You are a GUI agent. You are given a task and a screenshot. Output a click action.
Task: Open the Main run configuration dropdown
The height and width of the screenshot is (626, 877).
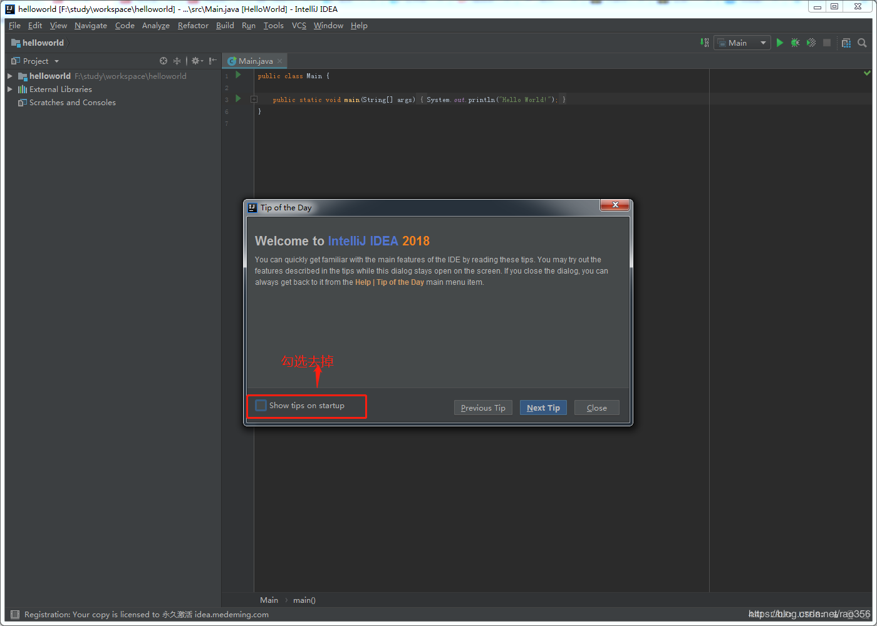tap(742, 43)
